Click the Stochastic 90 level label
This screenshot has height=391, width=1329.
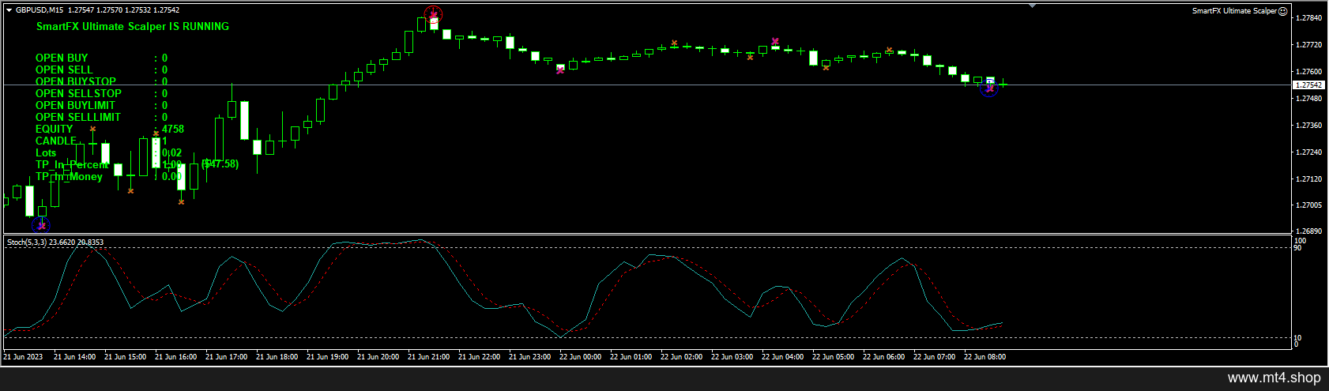pos(1297,248)
